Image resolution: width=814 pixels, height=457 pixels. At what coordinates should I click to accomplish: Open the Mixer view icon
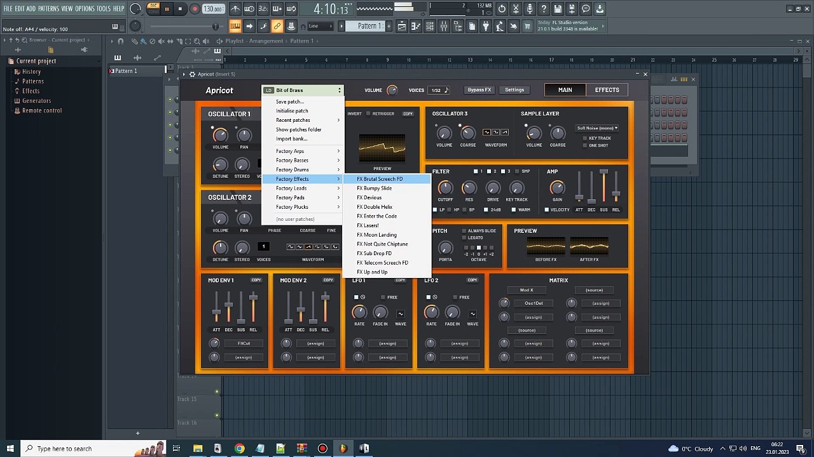point(443,26)
